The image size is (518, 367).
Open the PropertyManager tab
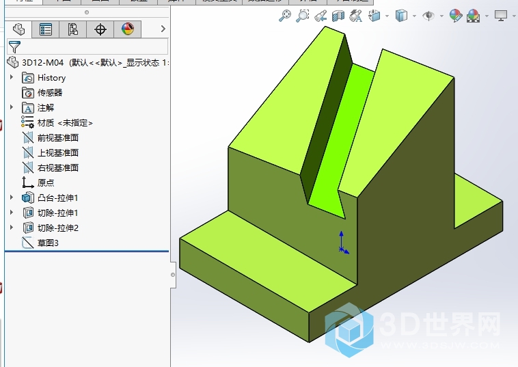[x=46, y=29]
